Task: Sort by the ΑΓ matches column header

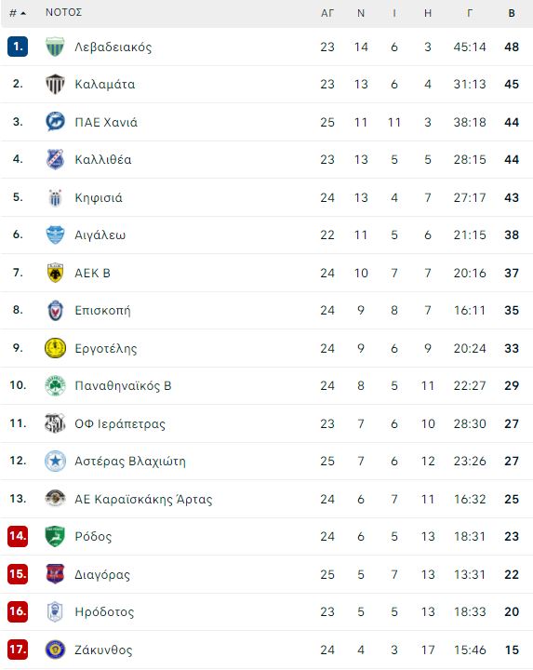Action: [x=327, y=13]
